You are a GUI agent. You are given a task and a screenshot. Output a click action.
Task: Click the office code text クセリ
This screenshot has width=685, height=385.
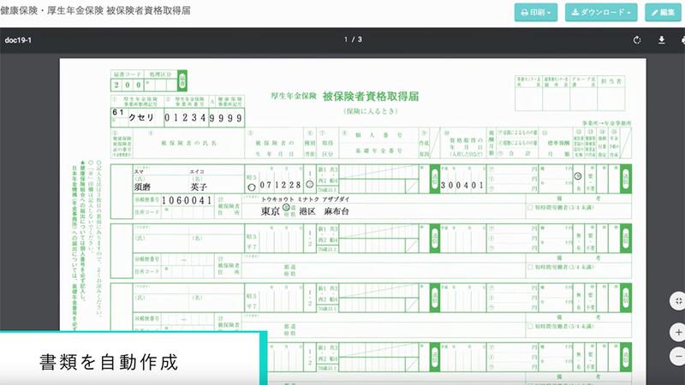click(x=141, y=117)
